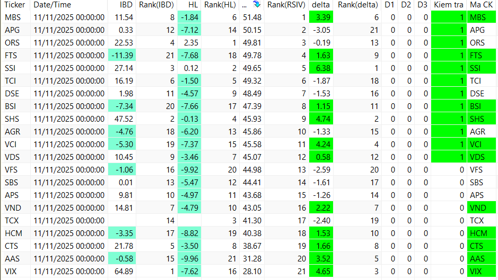Click green delta cell 3.39 for MBS
This screenshot has width=498, height=280.
click(x=321, y=17)
